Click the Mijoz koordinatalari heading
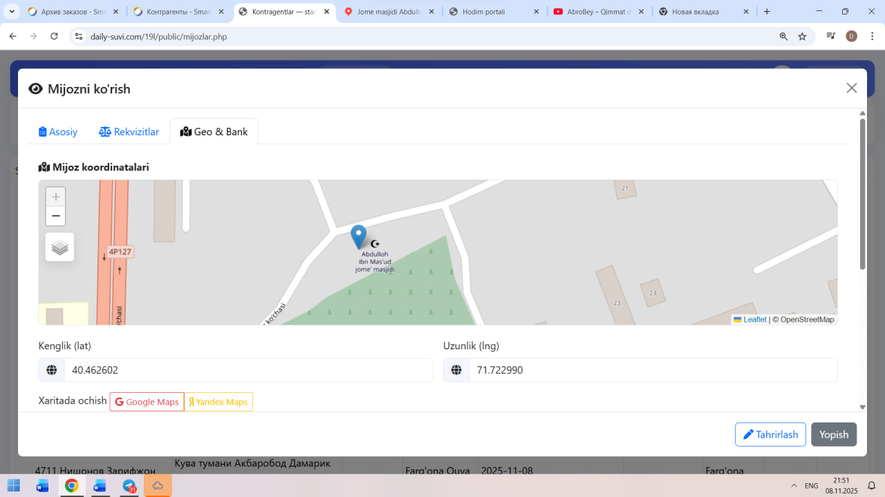This screenshot has width=885, height=497. [x=94, y=167]
